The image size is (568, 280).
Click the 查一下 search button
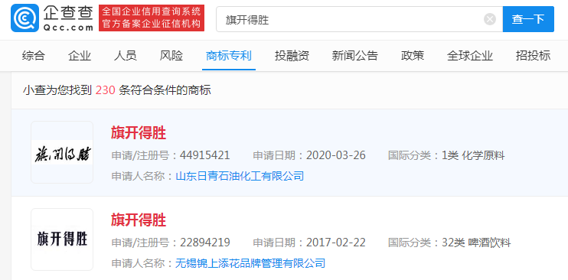click(528, 19)
